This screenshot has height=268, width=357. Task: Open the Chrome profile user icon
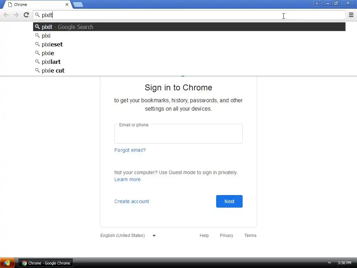[x=317, y=3]
